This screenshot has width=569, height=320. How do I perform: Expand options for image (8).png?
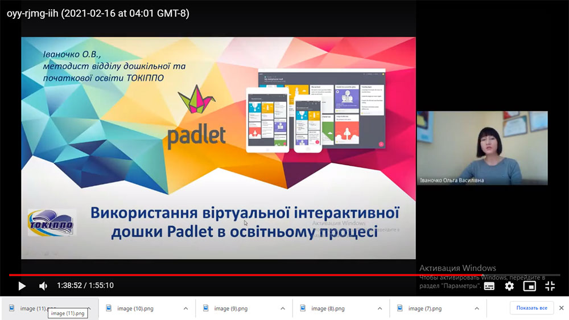click(x=380, y=309)
